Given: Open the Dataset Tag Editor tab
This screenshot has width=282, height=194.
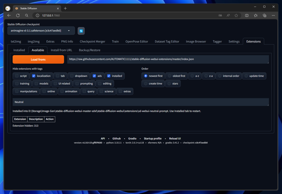Looking at the screenshot, I should click(x=167, y=41).
